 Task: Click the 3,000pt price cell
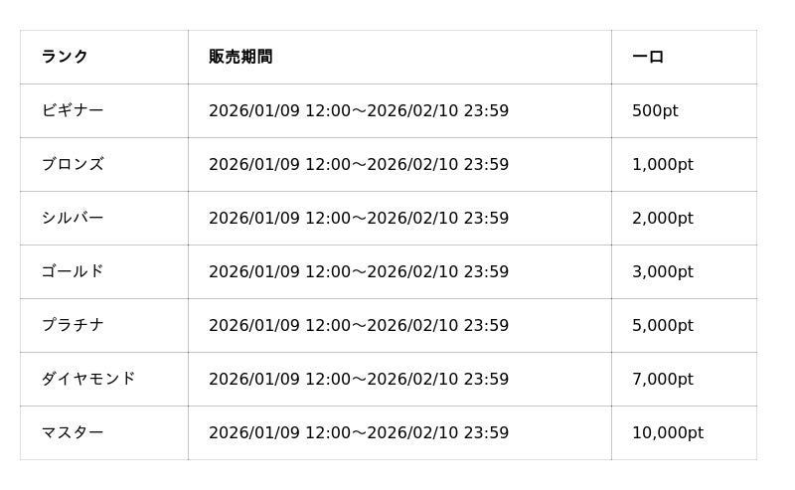[663, 271]
